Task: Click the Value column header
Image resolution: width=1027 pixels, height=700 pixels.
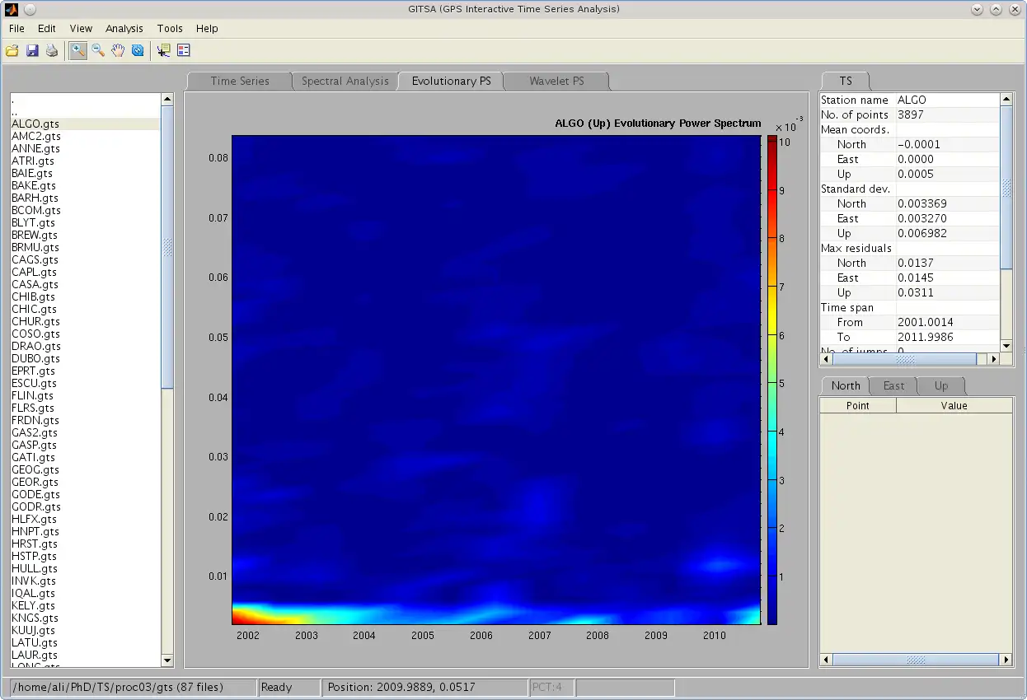Action: click(954, 405)
